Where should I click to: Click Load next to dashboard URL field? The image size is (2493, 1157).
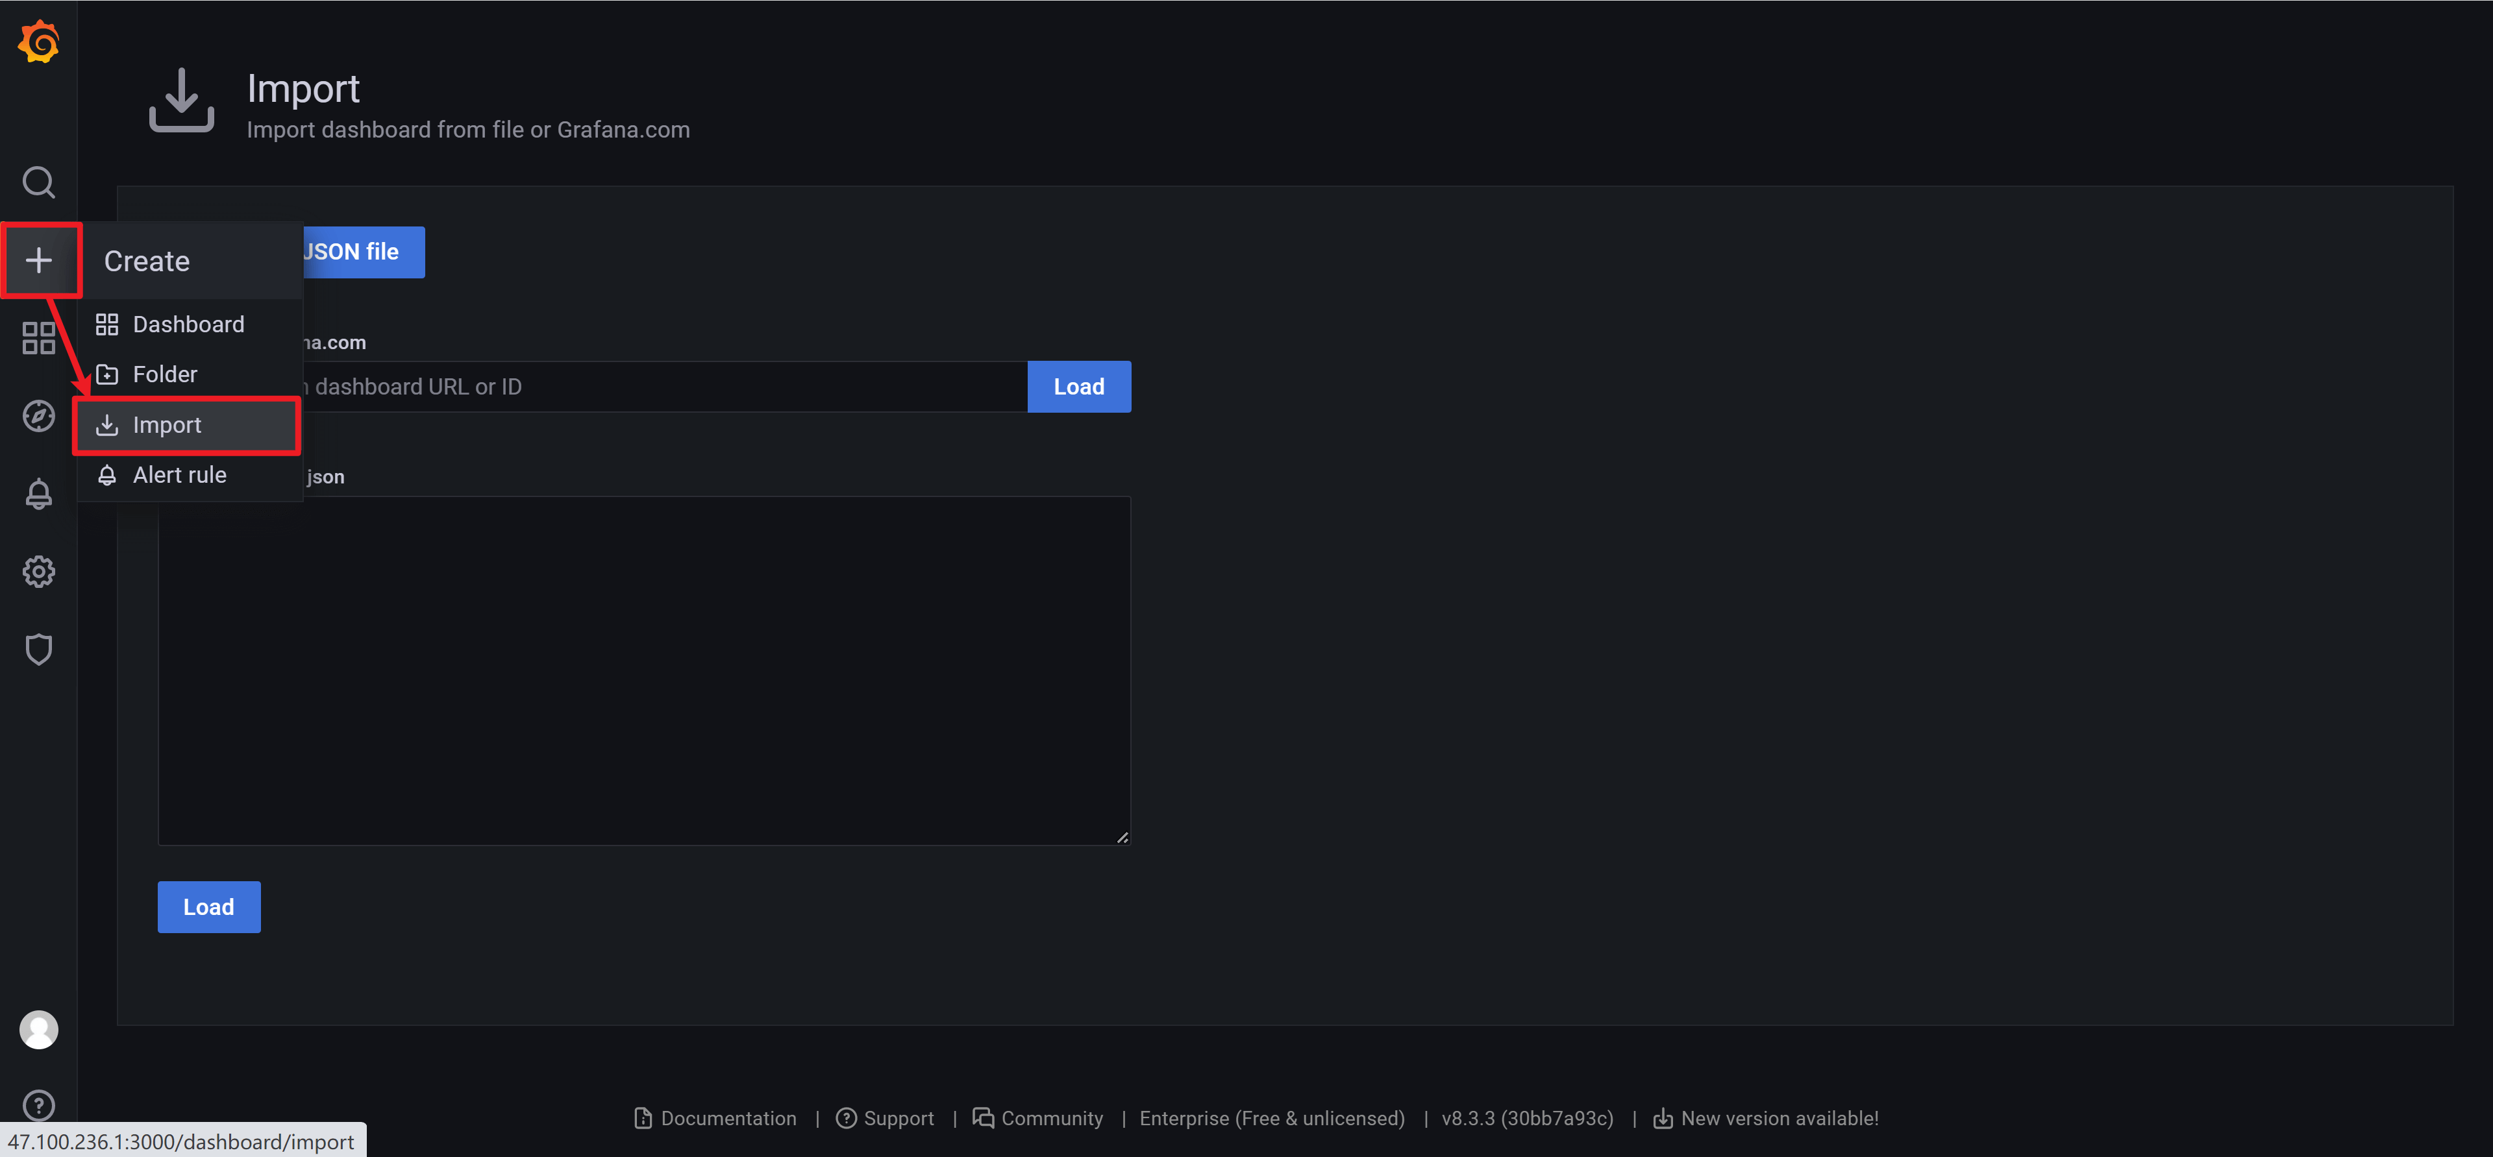click(x=1078, y=387)
